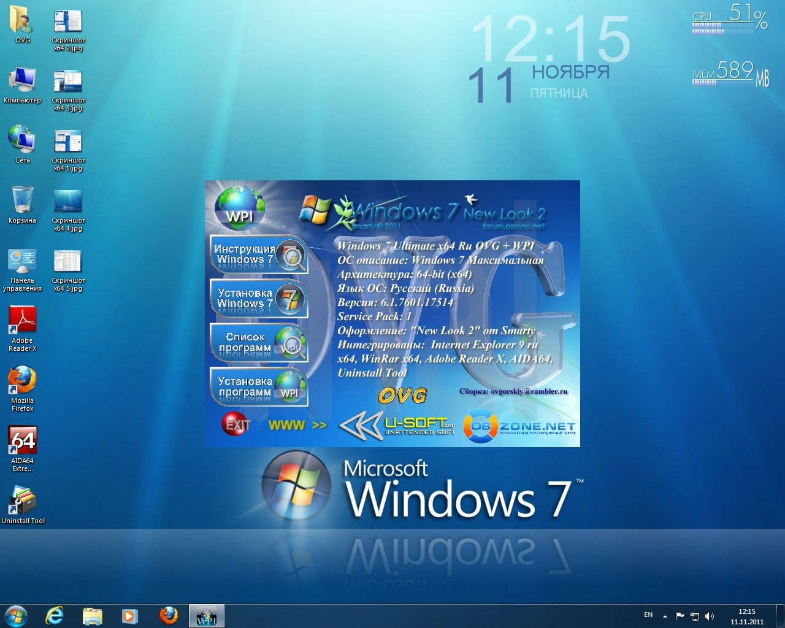This screenshot has width=785, height=628.
Task: Click the 12:15 clock gadget
Action: (x=550, y=39)
